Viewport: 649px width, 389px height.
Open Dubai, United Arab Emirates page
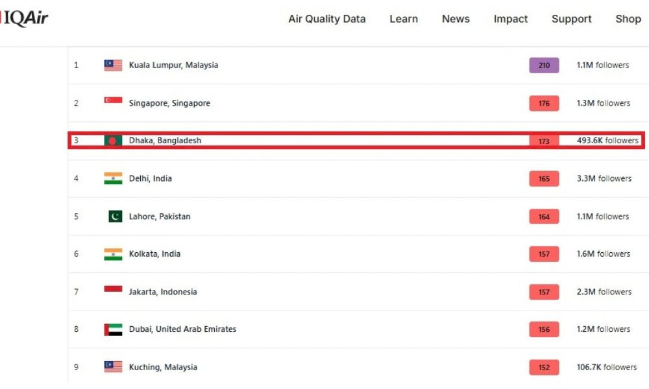[182, 329]
